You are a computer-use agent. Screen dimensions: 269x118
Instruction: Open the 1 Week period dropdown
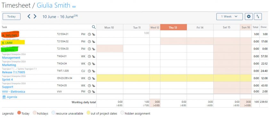(230, 17)
